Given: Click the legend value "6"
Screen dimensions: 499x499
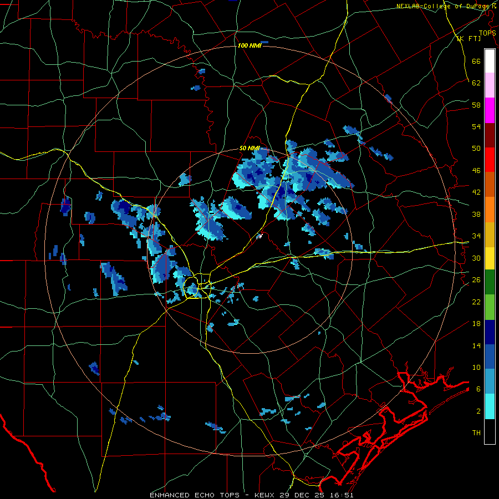Looking at the screenshot, I should 478,389.
